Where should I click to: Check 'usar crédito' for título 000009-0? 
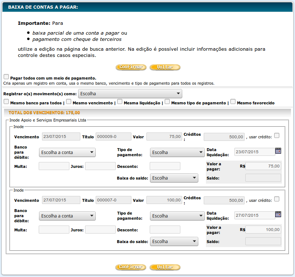(x=277, y=136)
